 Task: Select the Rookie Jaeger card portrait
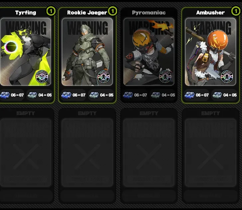click(87, 52)
